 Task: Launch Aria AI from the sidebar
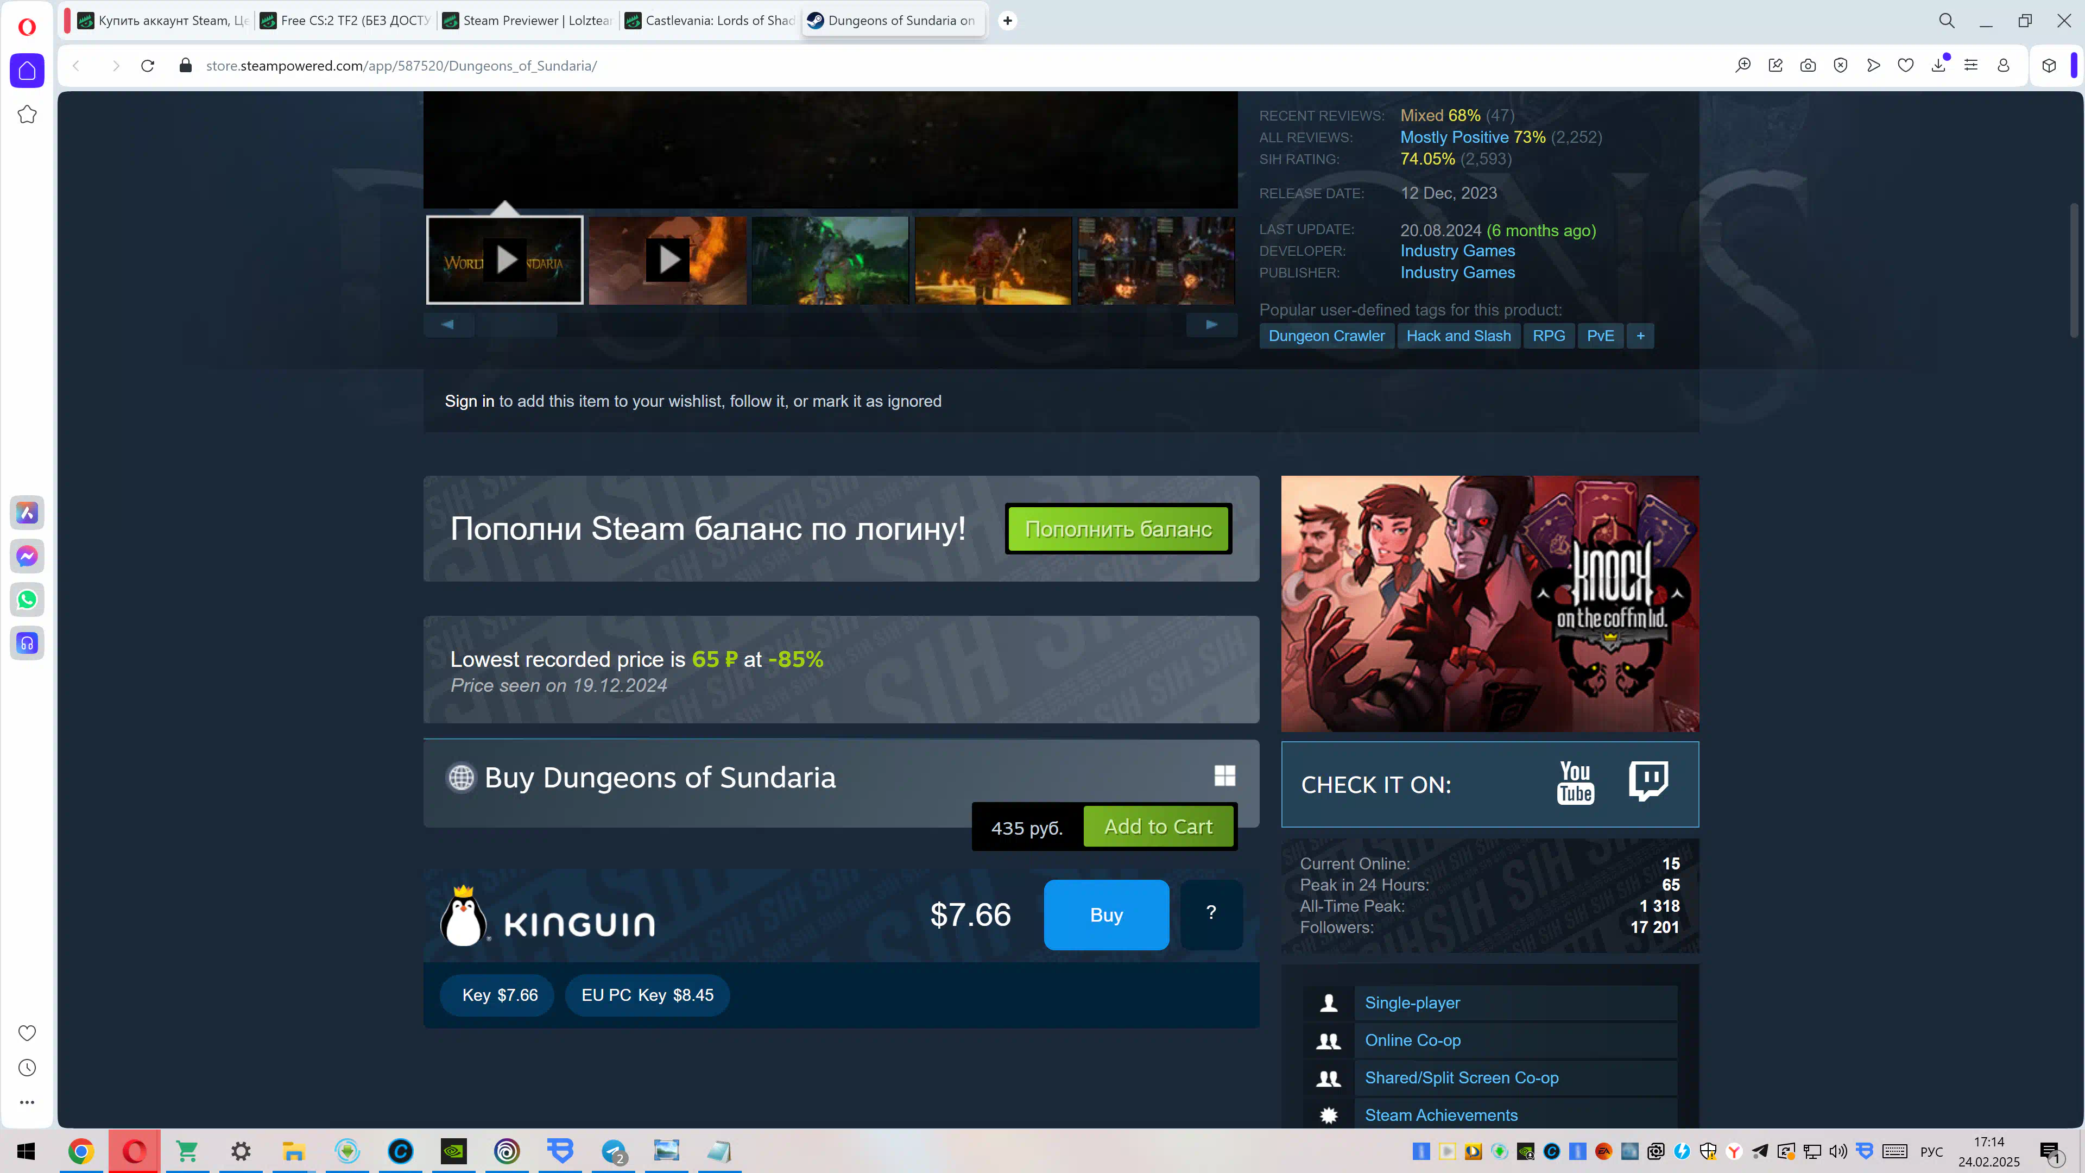pos(27,513)
